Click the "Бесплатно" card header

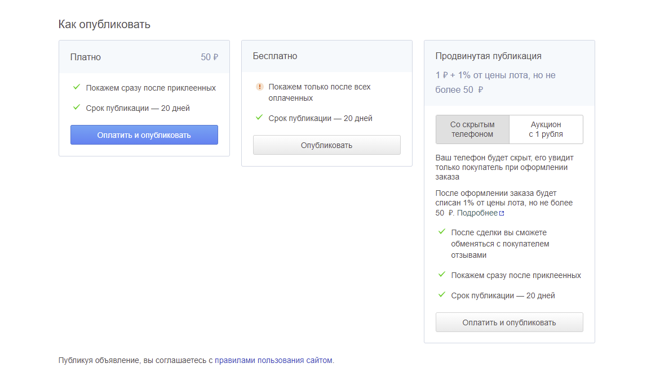tap(275, 56)
